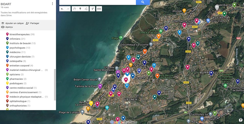Click the blue search button

pyautogui.click(x=143, y=2)
